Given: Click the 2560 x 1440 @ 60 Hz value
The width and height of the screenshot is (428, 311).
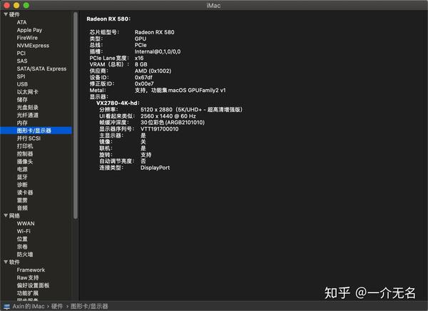Looking at the screenshot, I should pos(168,116).
